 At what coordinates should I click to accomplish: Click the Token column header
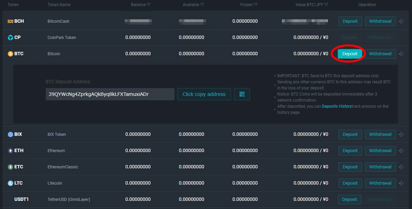click(x=13, y=5)
